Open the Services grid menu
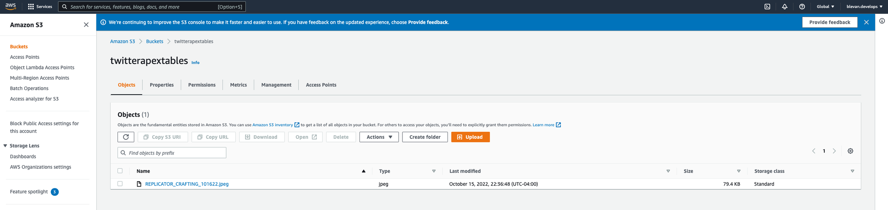The height and width of the screenshot is (210, 888). [x=40, y=7]
